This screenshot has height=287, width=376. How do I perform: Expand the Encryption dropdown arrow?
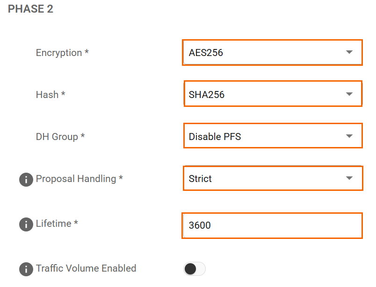point(349,52)
